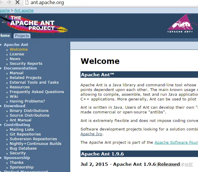Click the Welcome page heading
Viewport: 198px width, 172px height.
coord(100,61)
